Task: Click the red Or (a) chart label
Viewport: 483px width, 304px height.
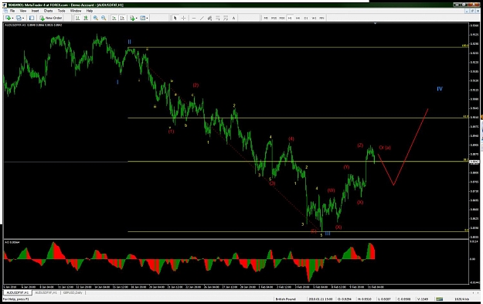Action: 384,148
